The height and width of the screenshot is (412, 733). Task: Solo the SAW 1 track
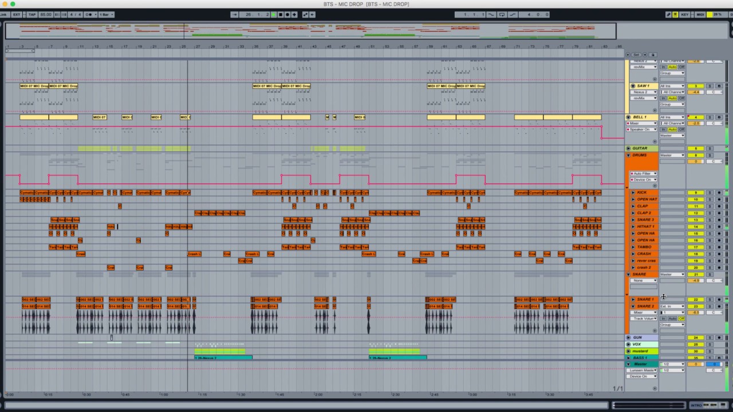pos(710,86)
